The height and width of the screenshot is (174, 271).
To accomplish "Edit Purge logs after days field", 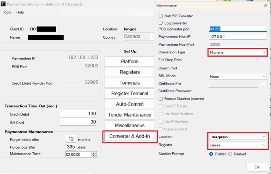I will [71, 147].
